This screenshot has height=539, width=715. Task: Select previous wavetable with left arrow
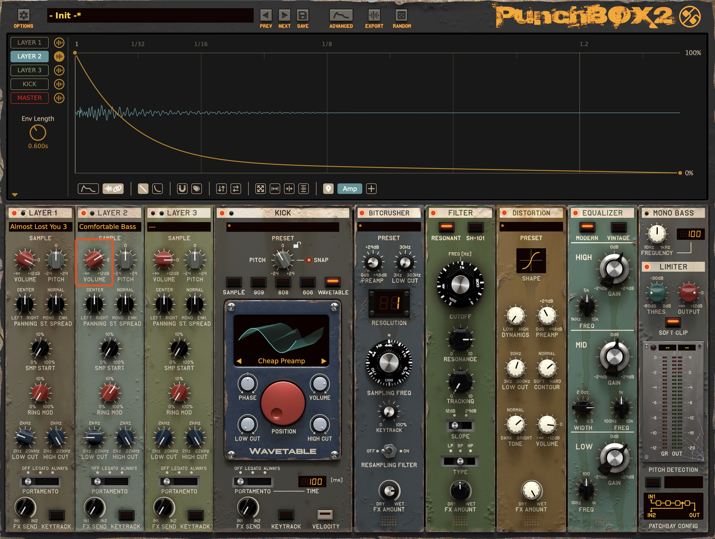pyautogui.click(x=239, y=361)
